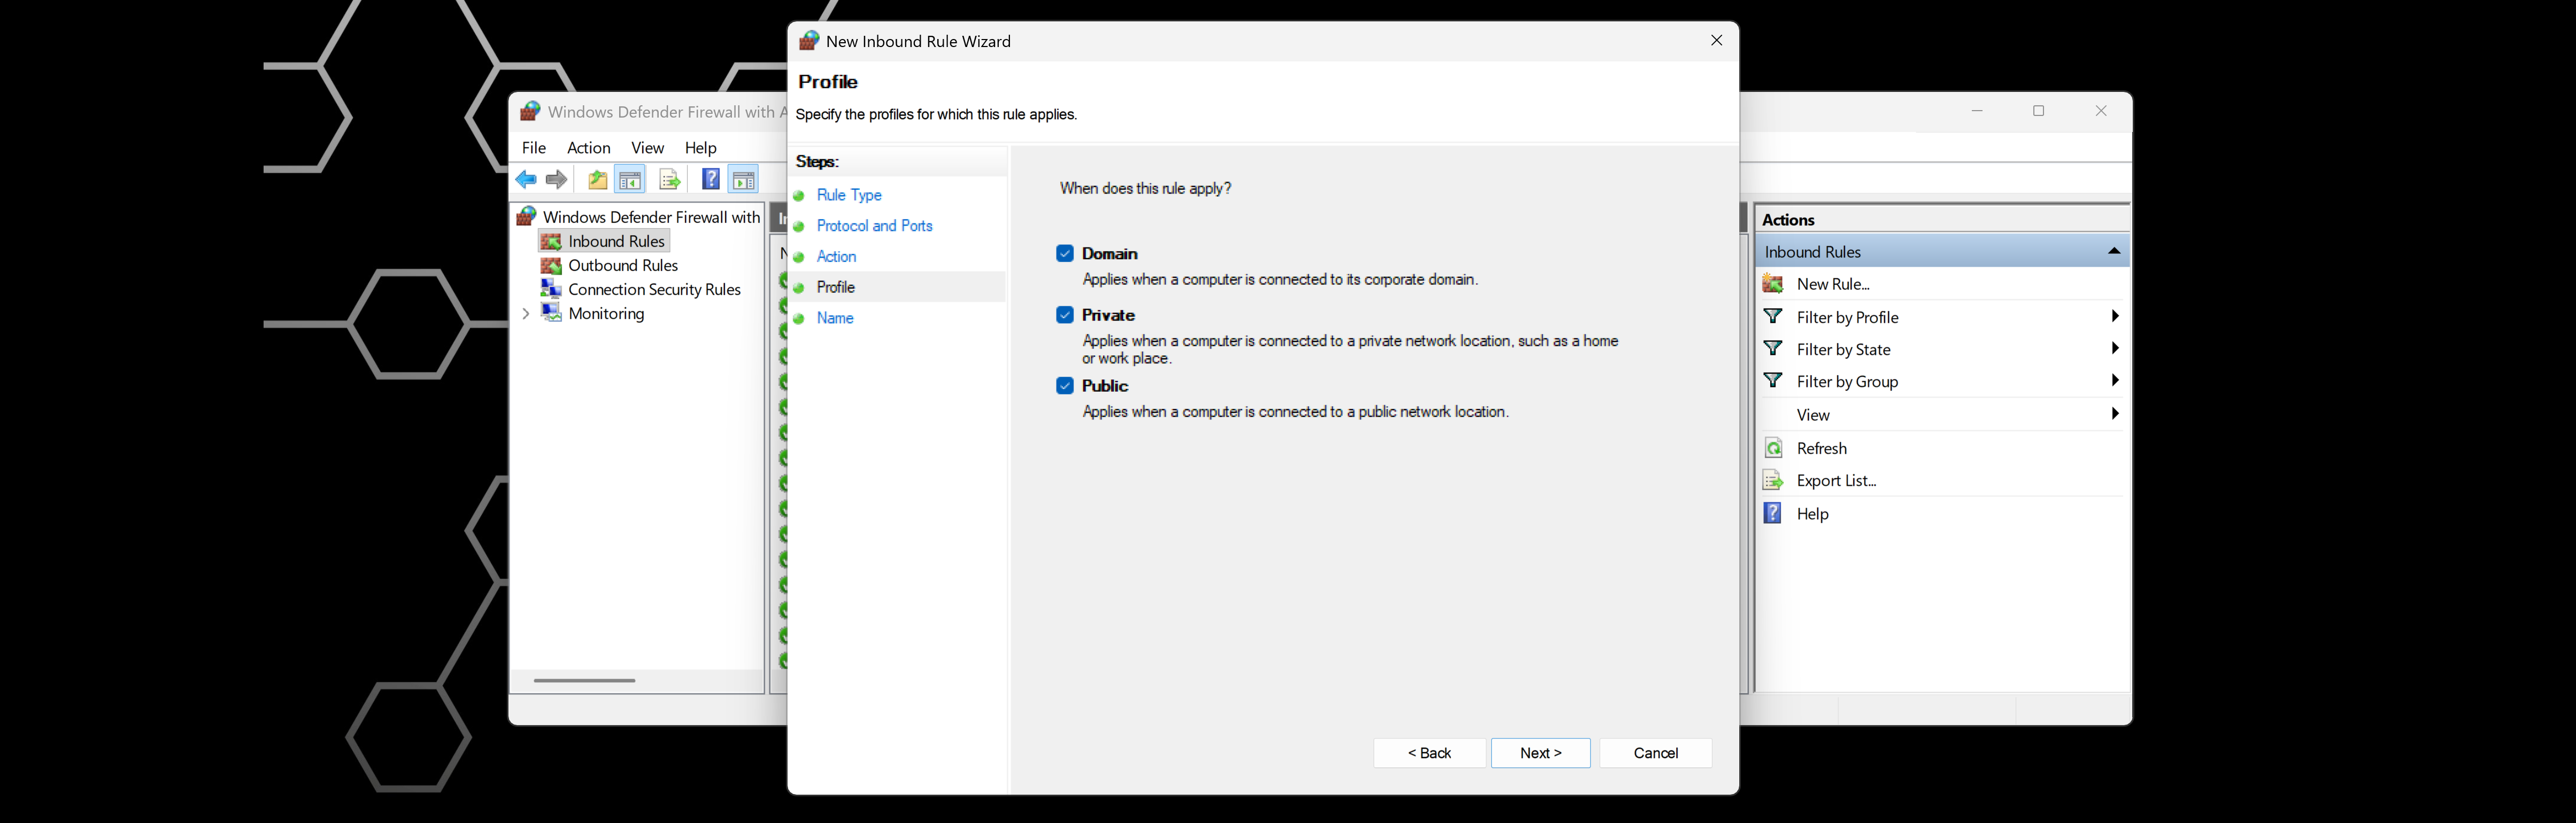
Task: Open the Filter by State submenu arrow
Action: pyautogui.click(x=2115, y=348)
